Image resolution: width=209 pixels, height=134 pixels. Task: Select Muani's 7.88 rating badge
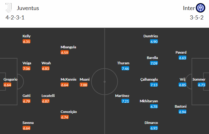[83, 85]
